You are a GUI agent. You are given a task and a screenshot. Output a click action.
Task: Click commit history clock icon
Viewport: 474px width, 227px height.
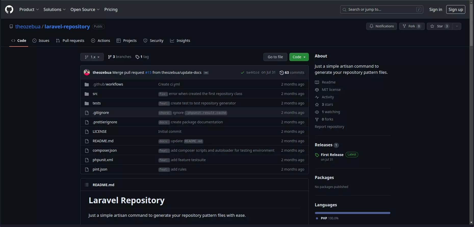coord(281,73)
